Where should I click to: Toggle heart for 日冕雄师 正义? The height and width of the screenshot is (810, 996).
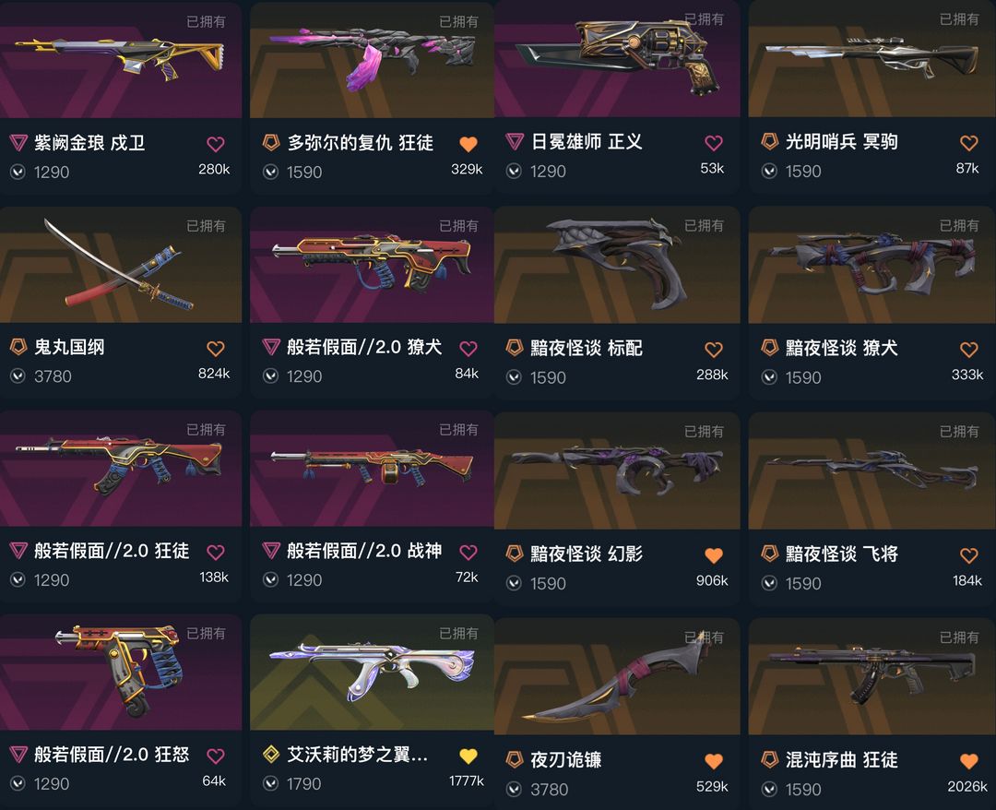coord(713,143)
